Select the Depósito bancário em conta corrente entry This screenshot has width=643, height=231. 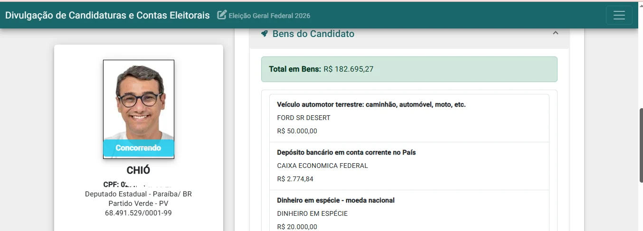(409, 166)
